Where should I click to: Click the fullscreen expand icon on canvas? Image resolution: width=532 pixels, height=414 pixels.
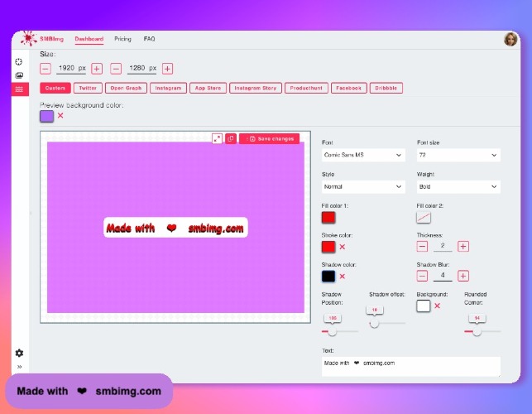point(217,138)
